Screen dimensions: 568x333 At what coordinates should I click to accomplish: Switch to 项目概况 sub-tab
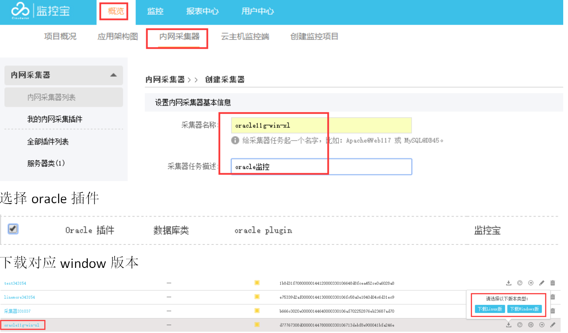(60, 36)
